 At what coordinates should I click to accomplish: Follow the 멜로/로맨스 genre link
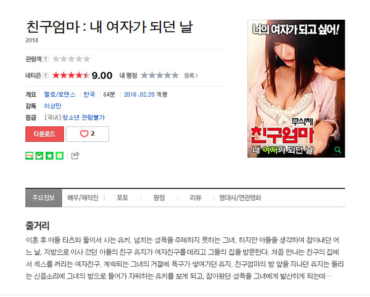click(x=60, y=94)
